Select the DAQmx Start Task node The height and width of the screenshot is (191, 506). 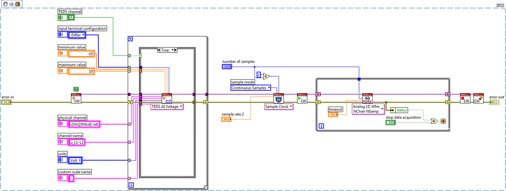(302, 99)
